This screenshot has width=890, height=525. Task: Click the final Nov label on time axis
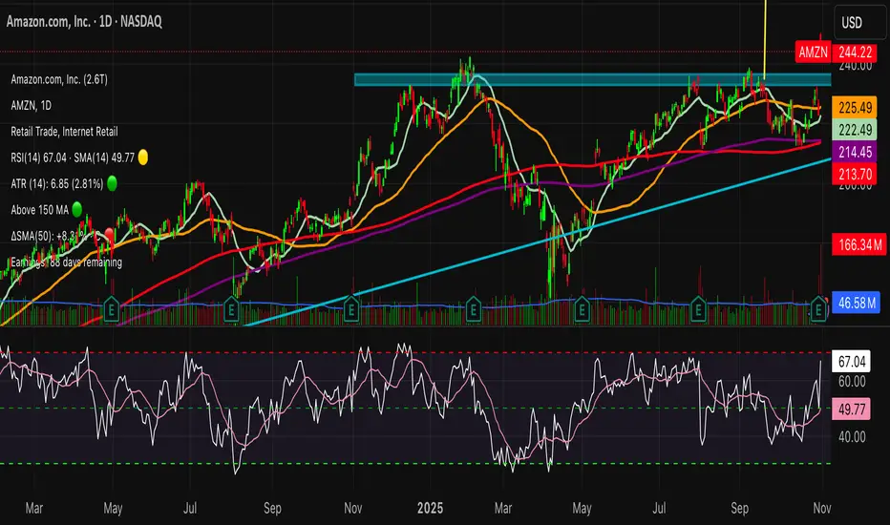click(821, 508)
